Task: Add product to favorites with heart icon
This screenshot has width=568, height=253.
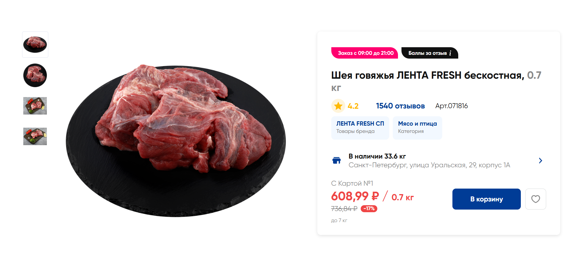Action: pos(535,199)
